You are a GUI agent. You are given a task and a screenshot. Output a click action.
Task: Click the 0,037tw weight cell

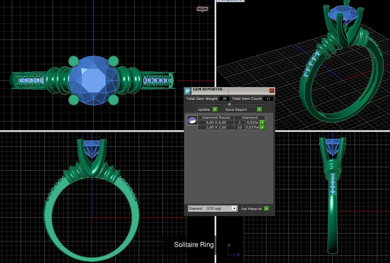[252, 127]
